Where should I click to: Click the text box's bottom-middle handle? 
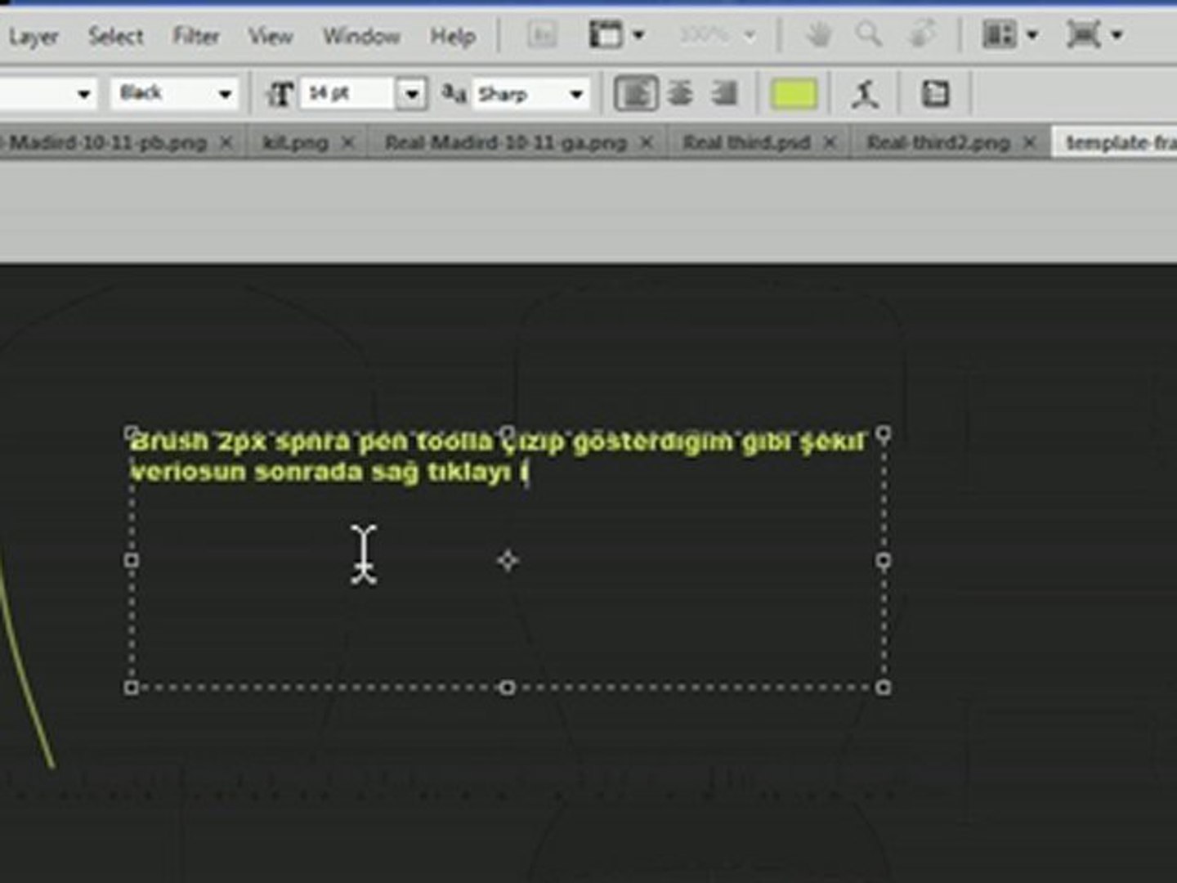coord(507,688)
